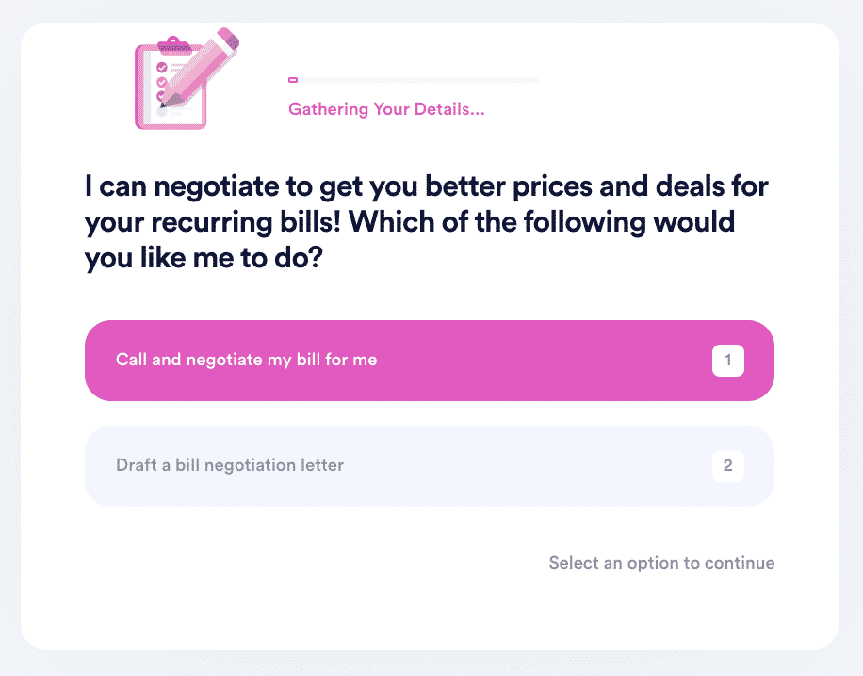
Task: Click the number 2 badge
Action: click(x=728, y=466)
